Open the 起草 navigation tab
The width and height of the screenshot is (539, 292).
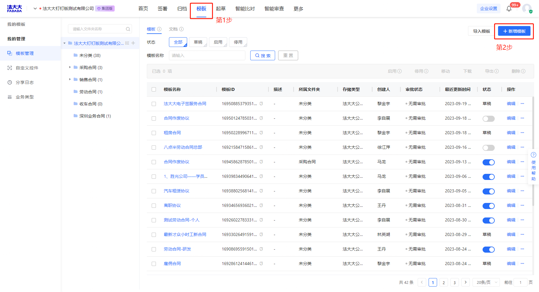pyautogui.click(x=221, y=9)
